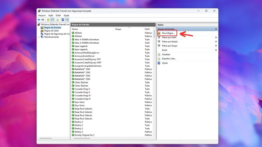Screen dimensions: 262x147
Task: Click the Export List toolbar icon
Action: pyautogui.click(x=58, y=20)
